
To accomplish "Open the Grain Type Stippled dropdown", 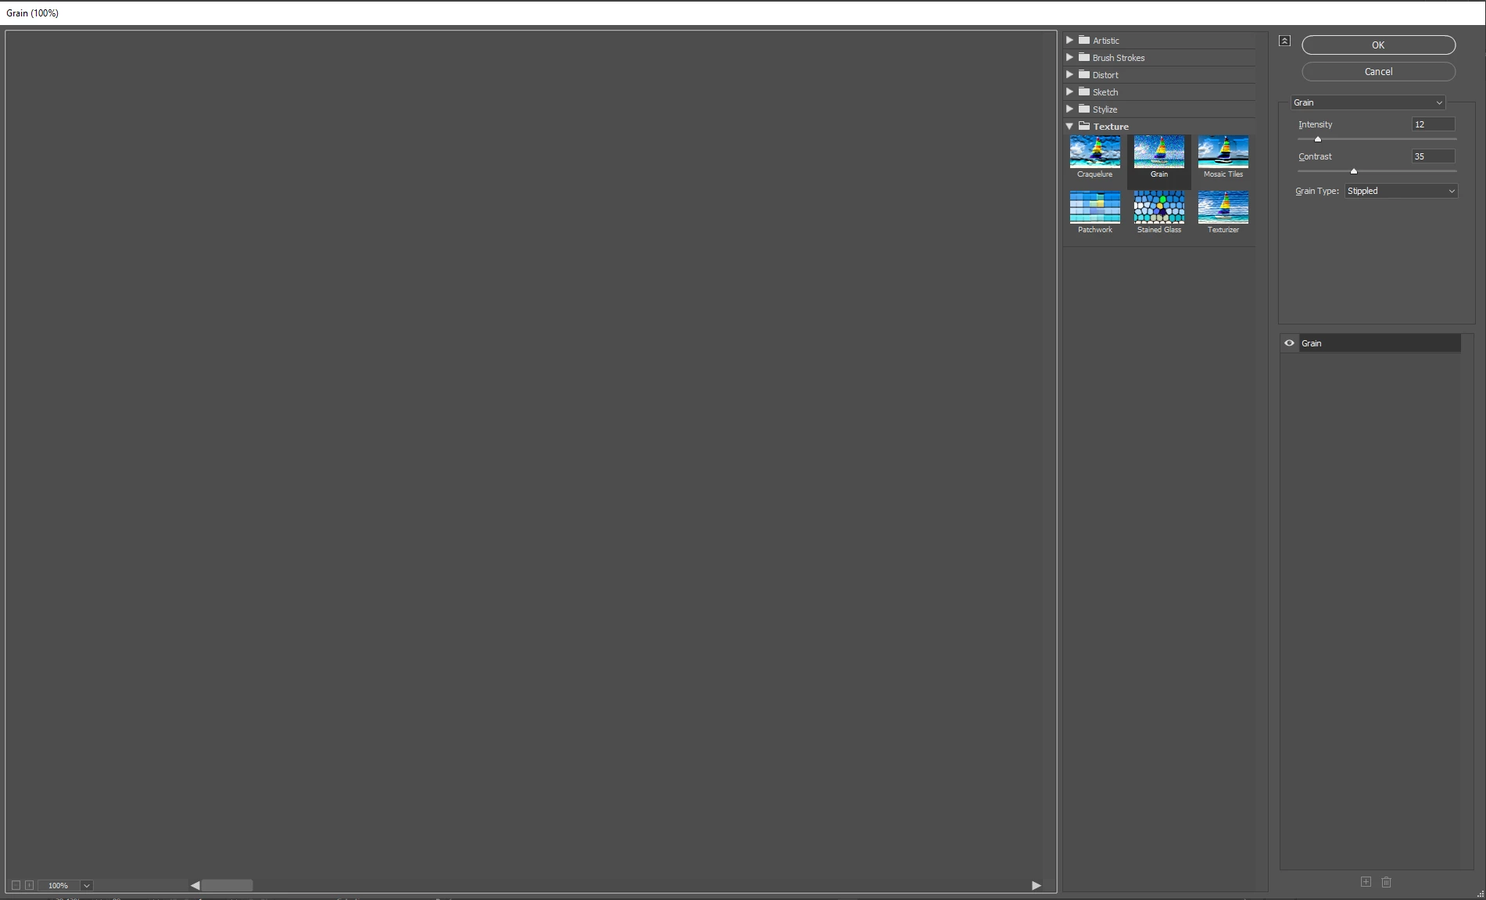I will tap(1401, 191).
